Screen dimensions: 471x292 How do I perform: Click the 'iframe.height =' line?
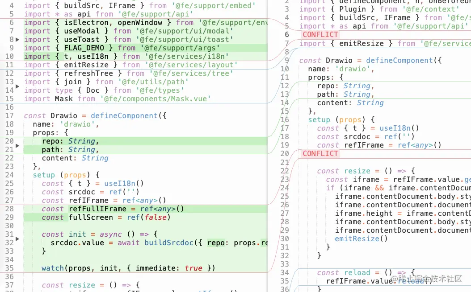(403, 214)
